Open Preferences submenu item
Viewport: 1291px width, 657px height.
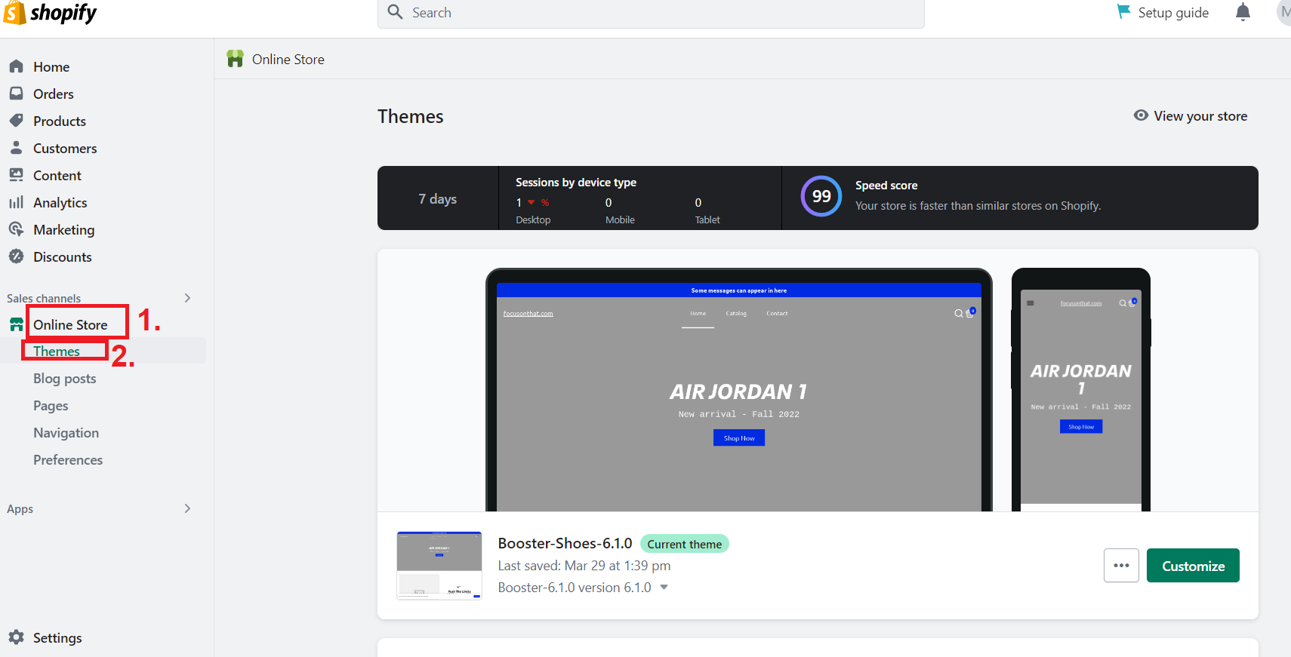click(x=68, y=459)
